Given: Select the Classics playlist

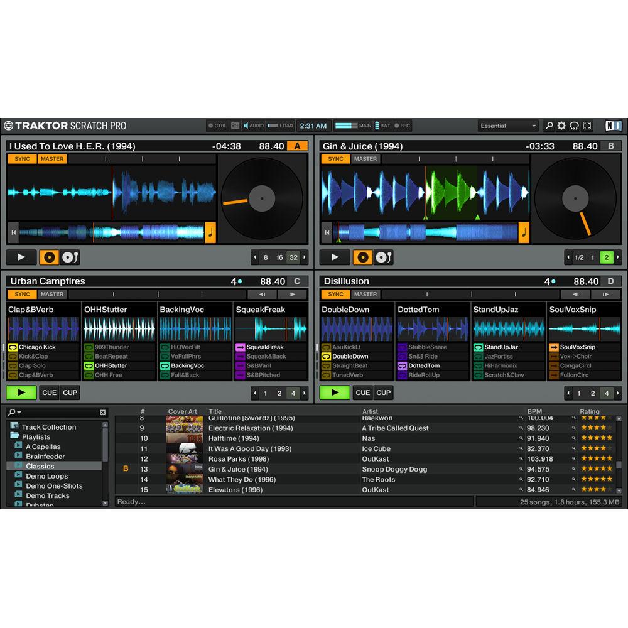Looking at the screenshot, I should pos(40,466).
